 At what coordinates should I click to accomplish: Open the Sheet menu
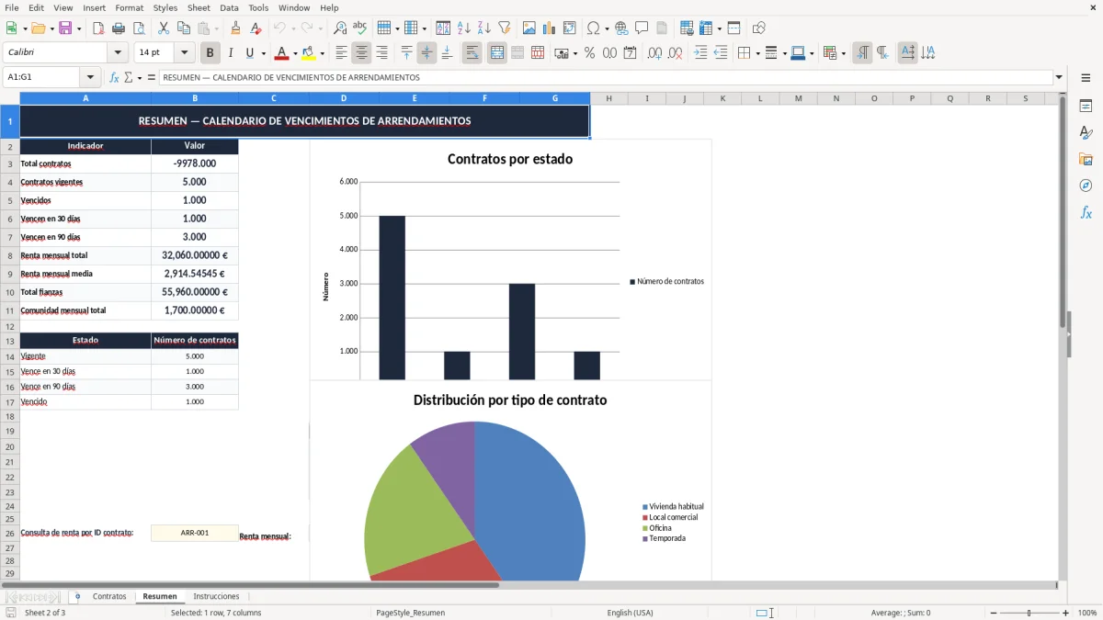199,7
